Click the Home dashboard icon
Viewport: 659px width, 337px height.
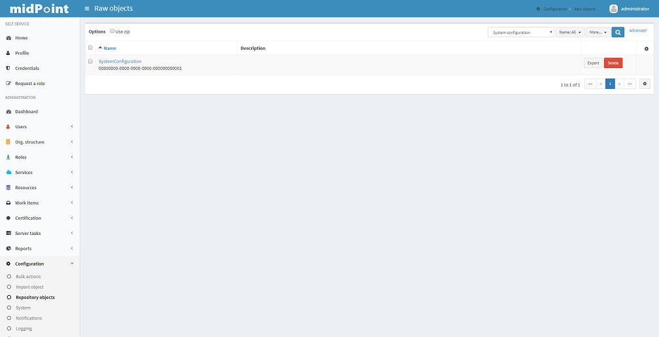(x=8, y=38)
